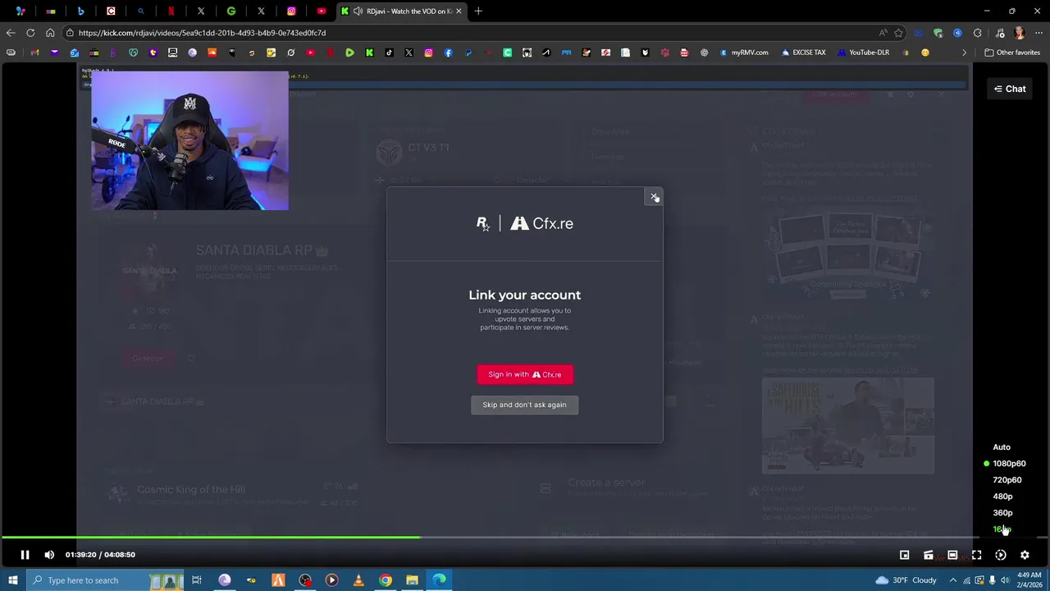Add this page to favorites star

coord(899,33)
